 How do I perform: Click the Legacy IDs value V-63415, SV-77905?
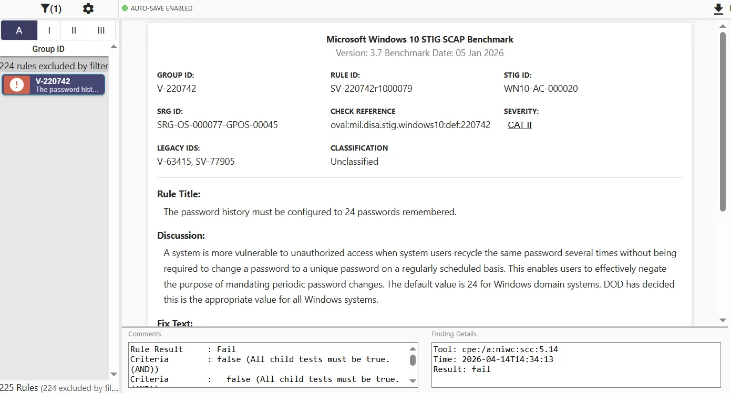click(x=196, y=162)
